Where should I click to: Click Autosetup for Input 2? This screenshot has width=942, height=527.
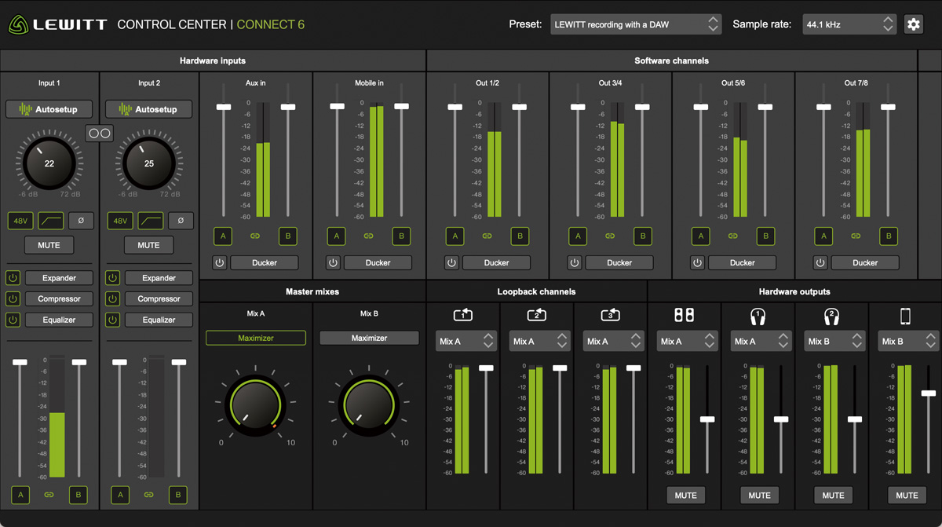[x=148, y=109]
